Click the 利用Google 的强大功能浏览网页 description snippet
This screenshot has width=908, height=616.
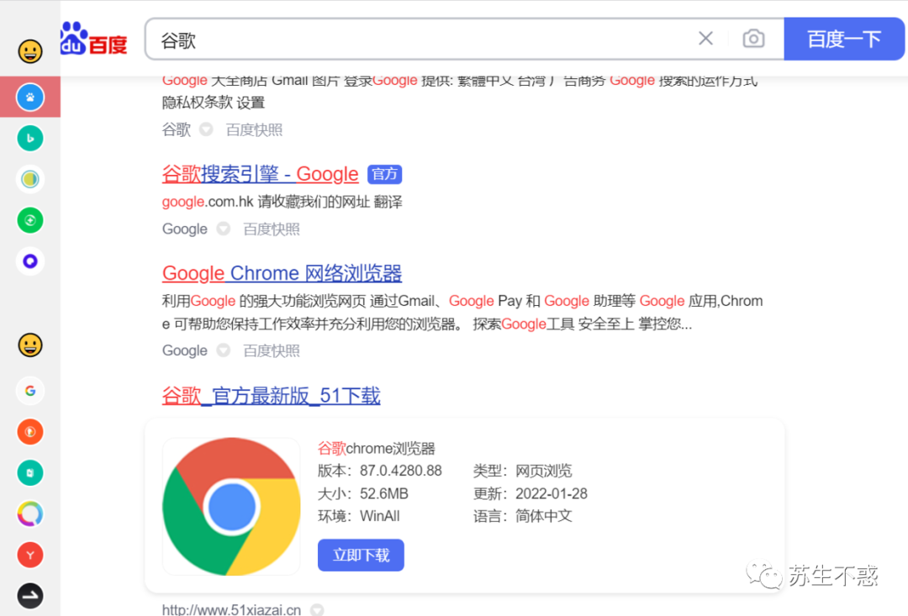click(462, 313)
